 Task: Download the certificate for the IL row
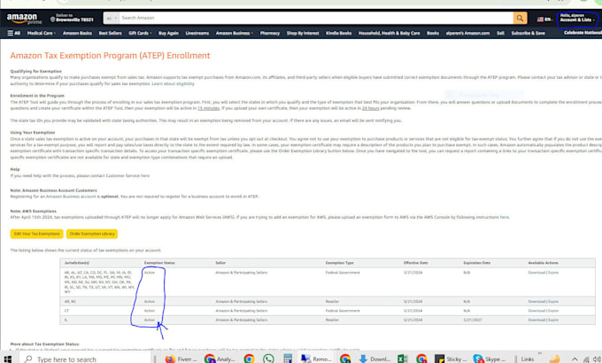(x=536, y=320)
